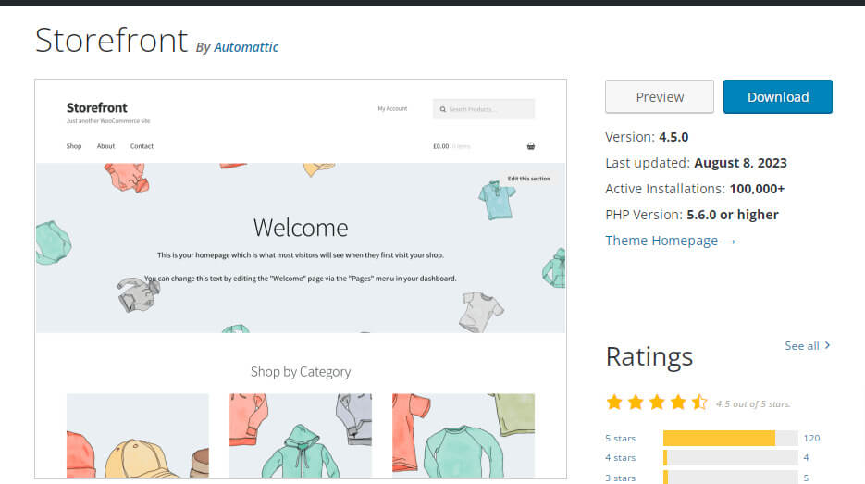The image size is (865, 484).
Task: Click the hoodies category thumbnail
Action: coord(301,436)
